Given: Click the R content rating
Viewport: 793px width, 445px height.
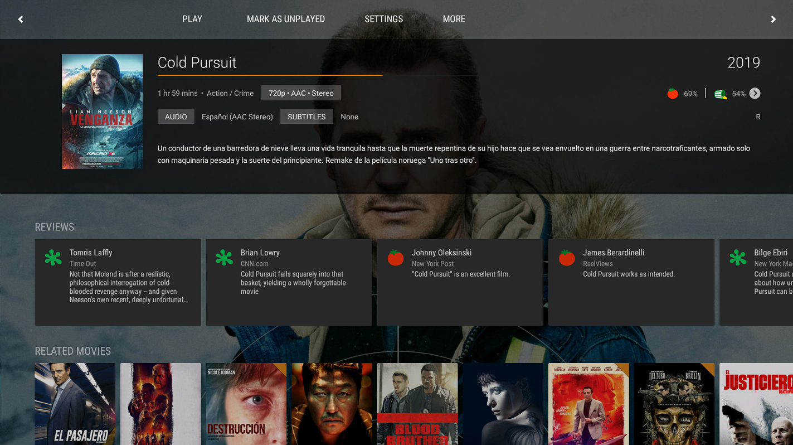Looking at the screenshot, I should [758, 117].
